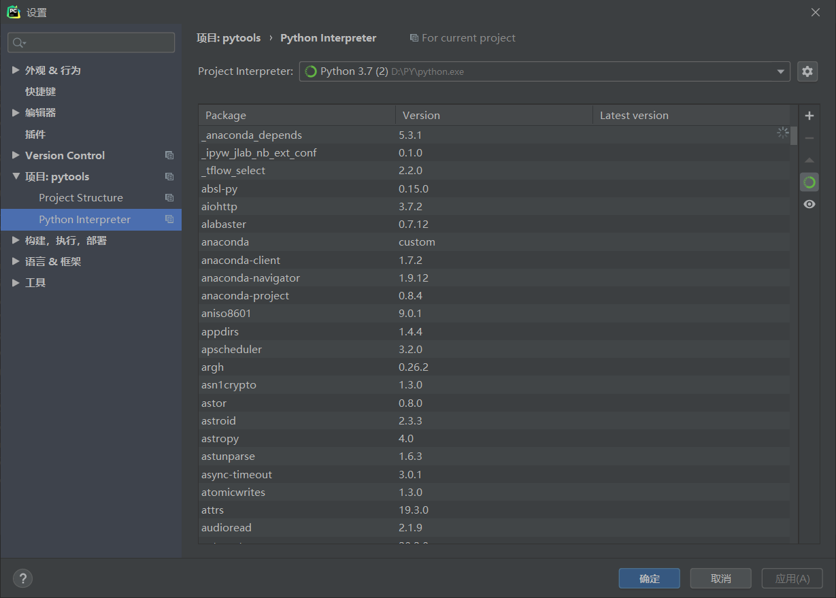Screen dimensions: 836x598
Task: Toggle the show early releases eye icon
Action: tap(809, 204)
